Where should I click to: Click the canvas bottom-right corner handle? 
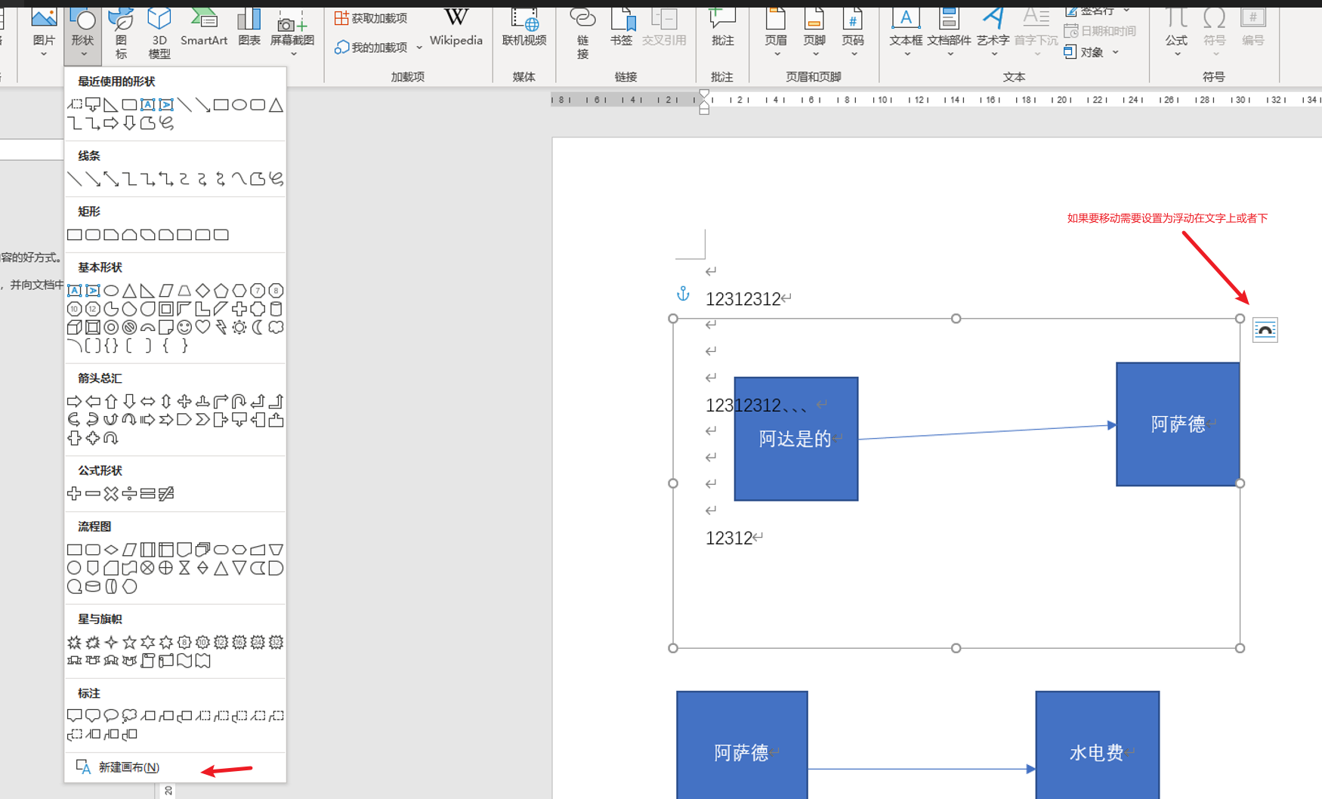(x=1240, y=648)
